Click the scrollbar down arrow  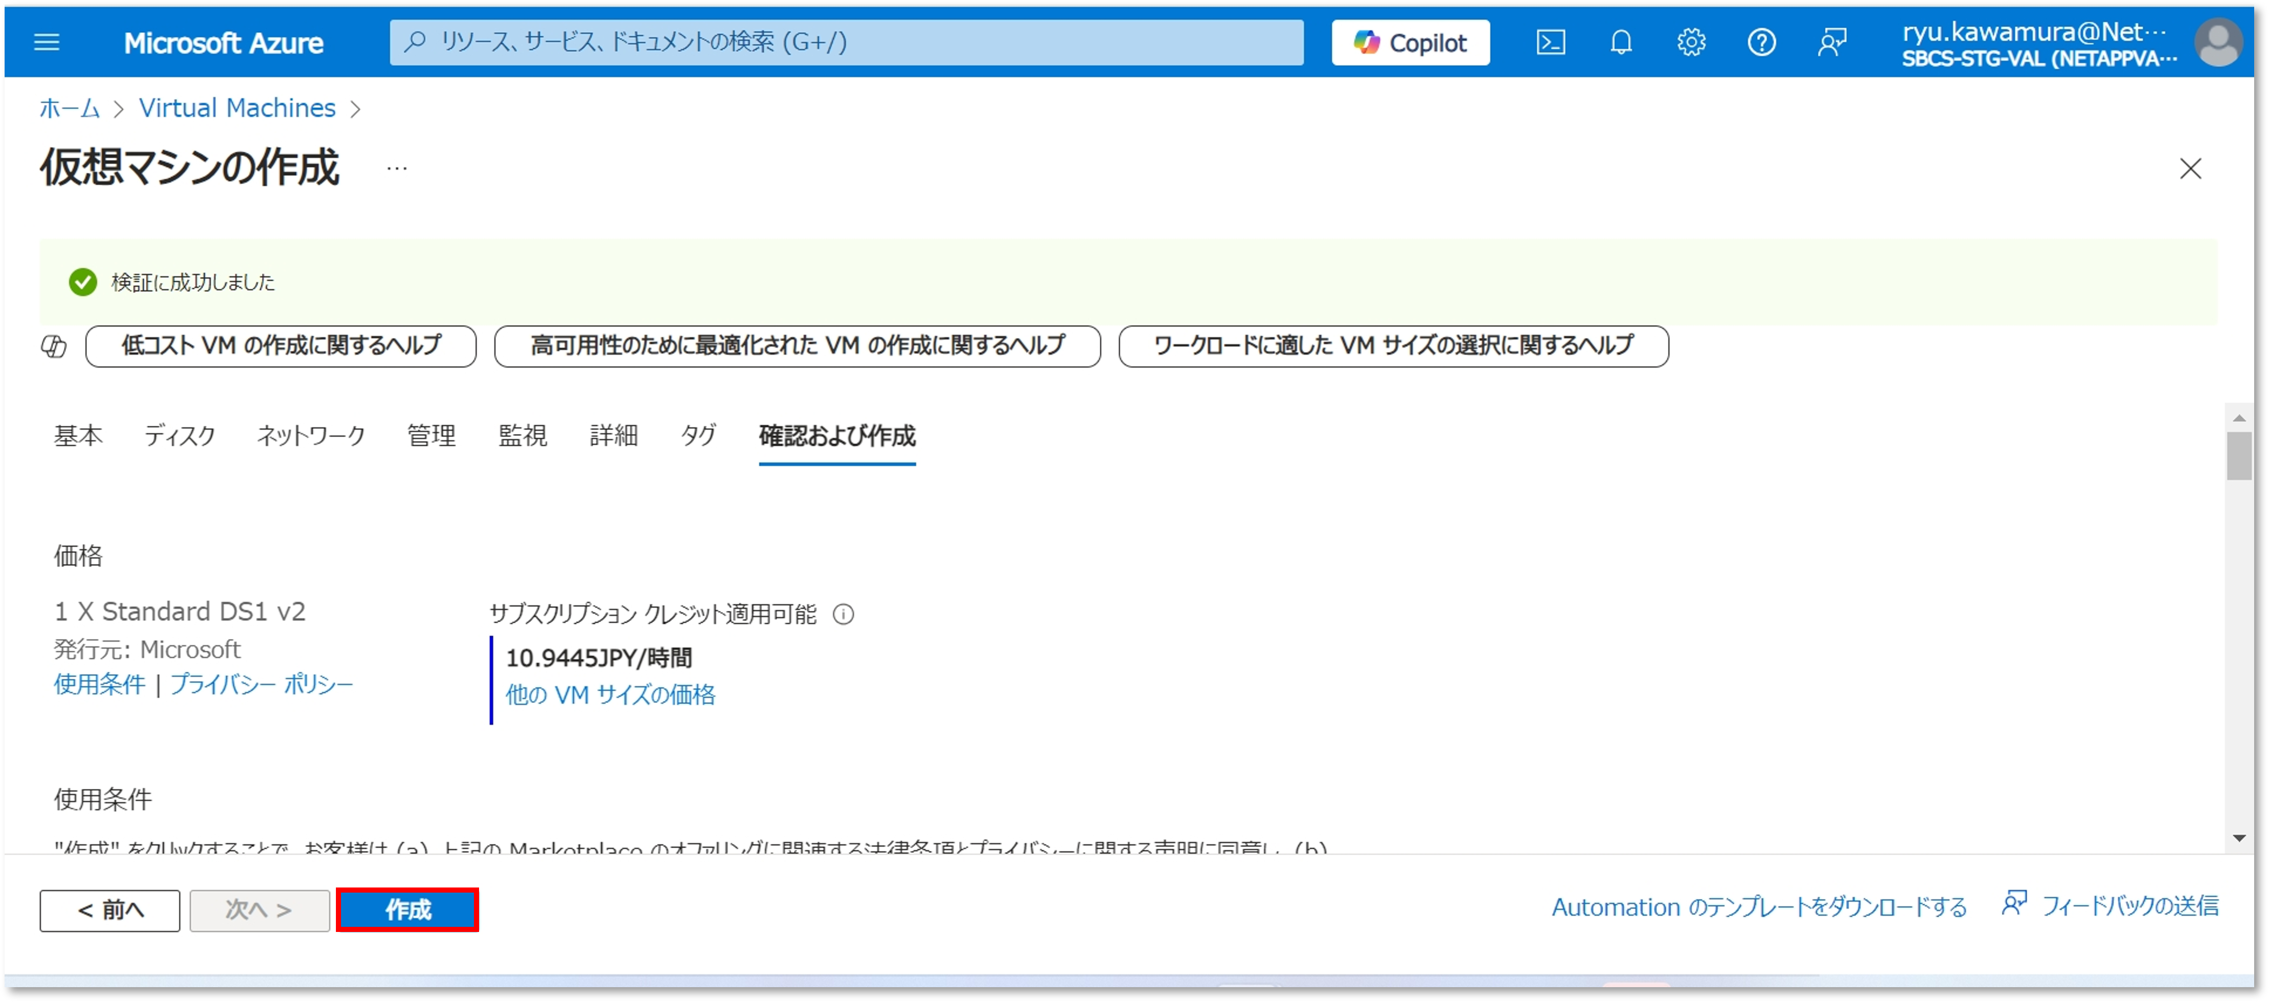2238,838
